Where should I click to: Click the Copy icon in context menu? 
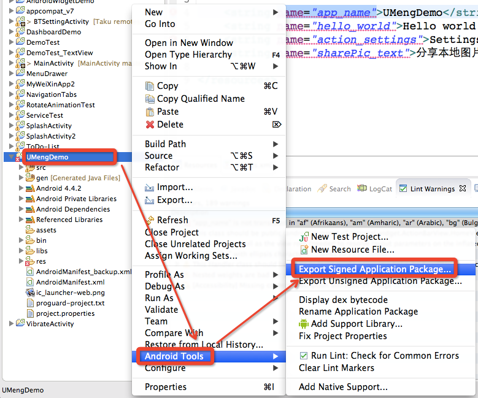click(x=150, y=86)
